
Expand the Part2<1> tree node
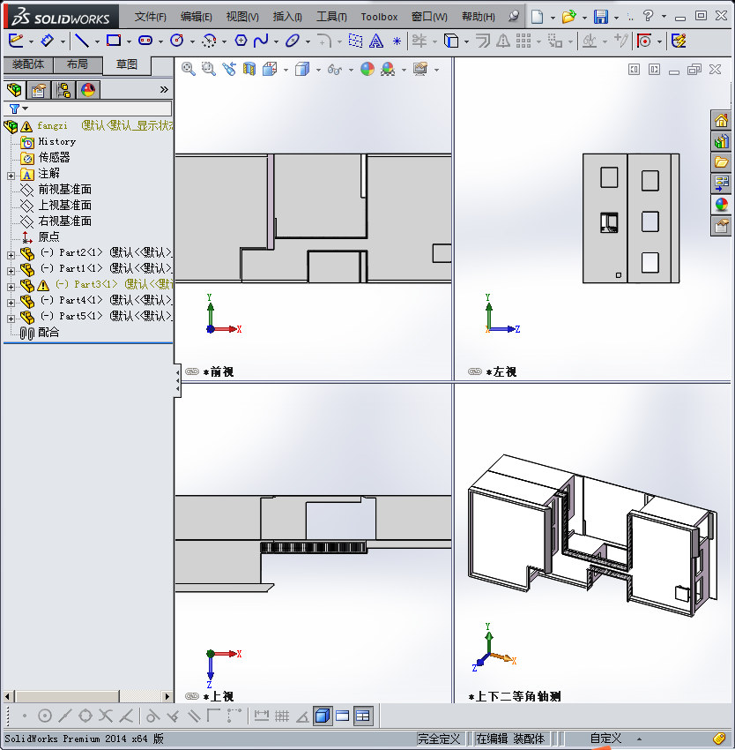[11, 255]
